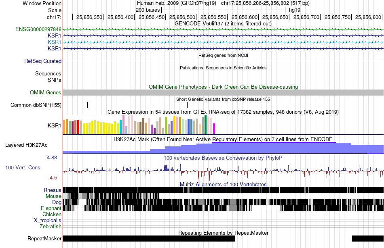
Task: Select the Dog alignment label
Action: [x=57, y=202]
